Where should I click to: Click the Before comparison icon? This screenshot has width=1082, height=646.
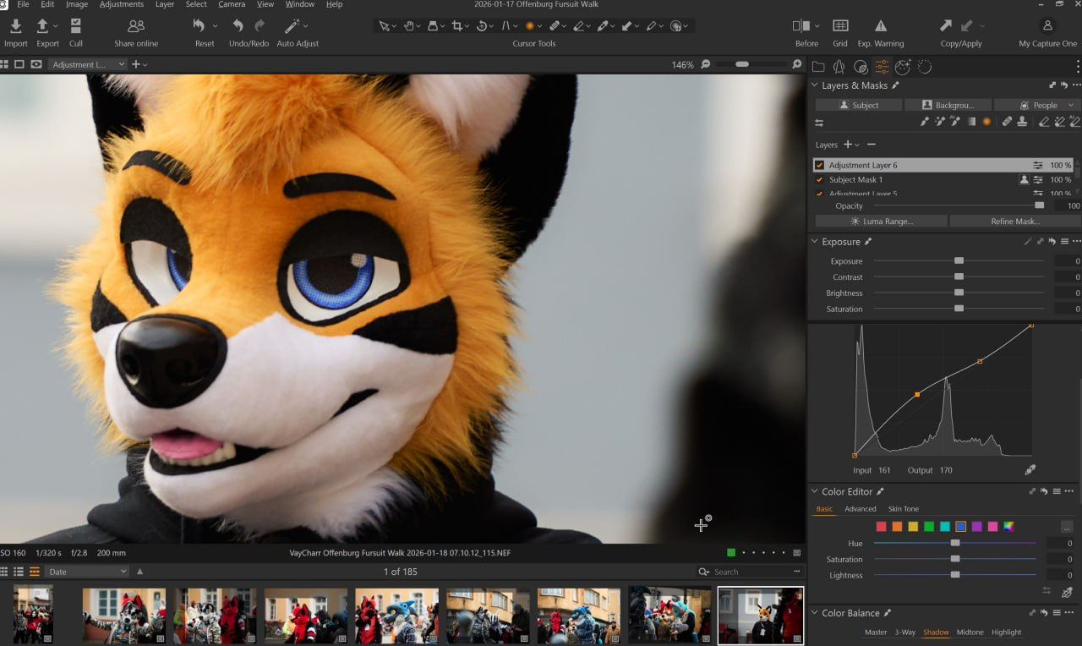pyautogui.click(x=801, y=26)
